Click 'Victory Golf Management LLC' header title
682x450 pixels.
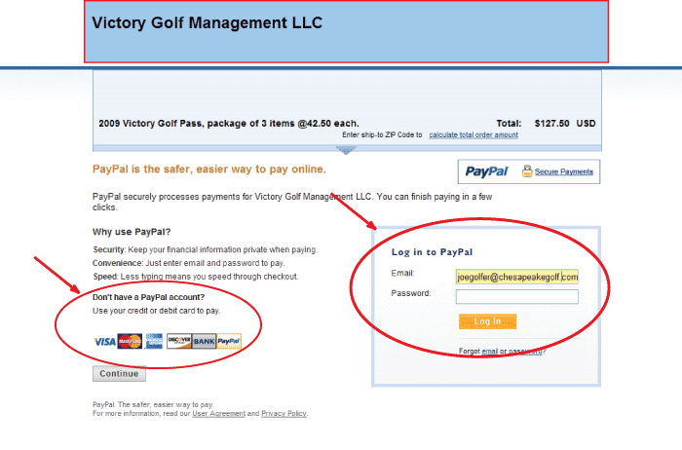click(x=207, y=22)
